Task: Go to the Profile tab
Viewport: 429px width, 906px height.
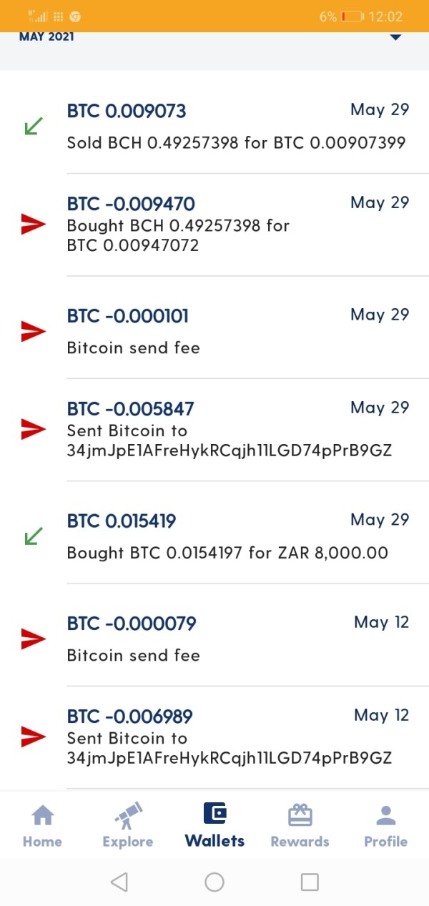Action: pyautogui.click(x=386, y=815)
